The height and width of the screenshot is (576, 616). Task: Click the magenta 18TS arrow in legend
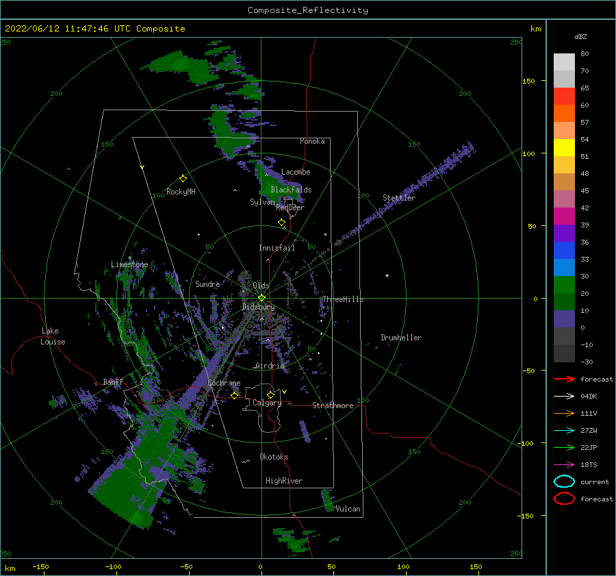(564, 465)
